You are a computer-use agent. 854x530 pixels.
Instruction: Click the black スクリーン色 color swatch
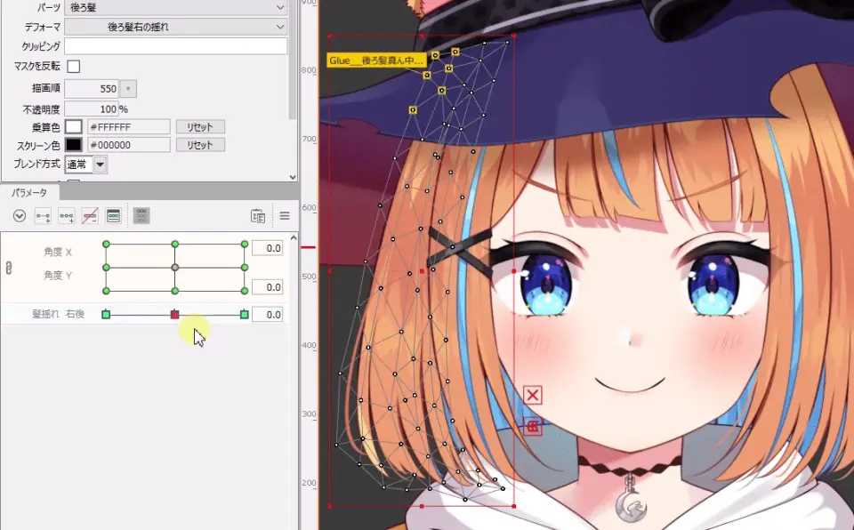click(x=74, y=145)
